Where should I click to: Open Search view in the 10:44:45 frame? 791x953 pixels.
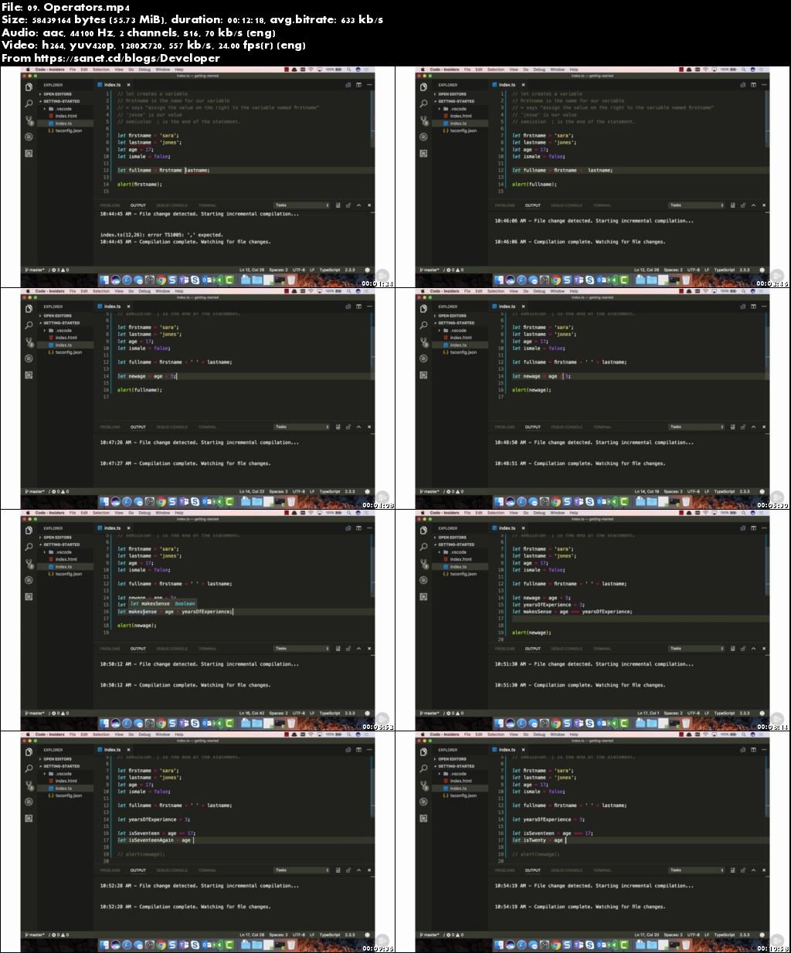(29, 103)
